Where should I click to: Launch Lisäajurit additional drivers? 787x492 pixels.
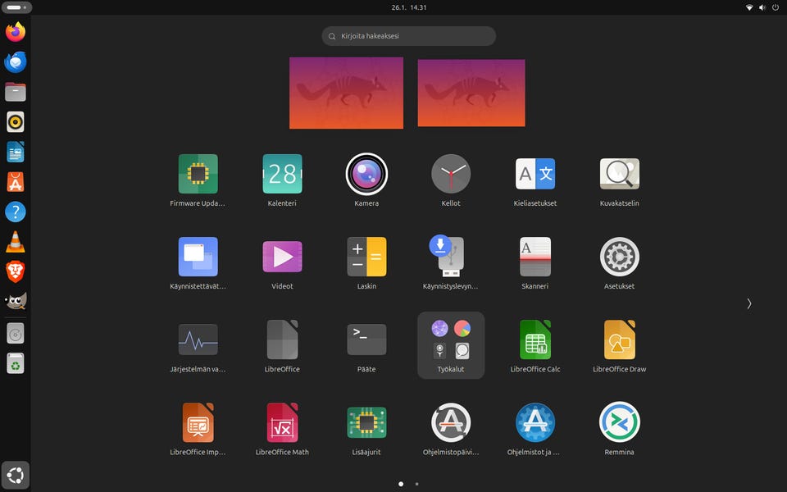[366, 423]
